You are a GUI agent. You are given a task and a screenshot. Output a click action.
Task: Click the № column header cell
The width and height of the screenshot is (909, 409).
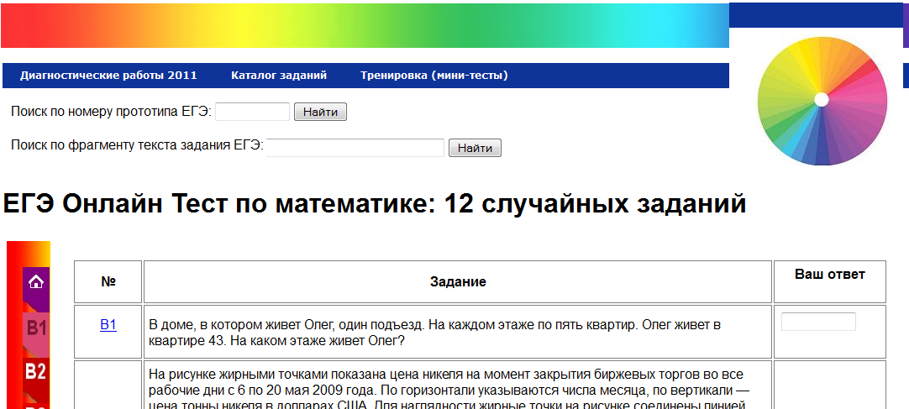[x=108, y=282]
